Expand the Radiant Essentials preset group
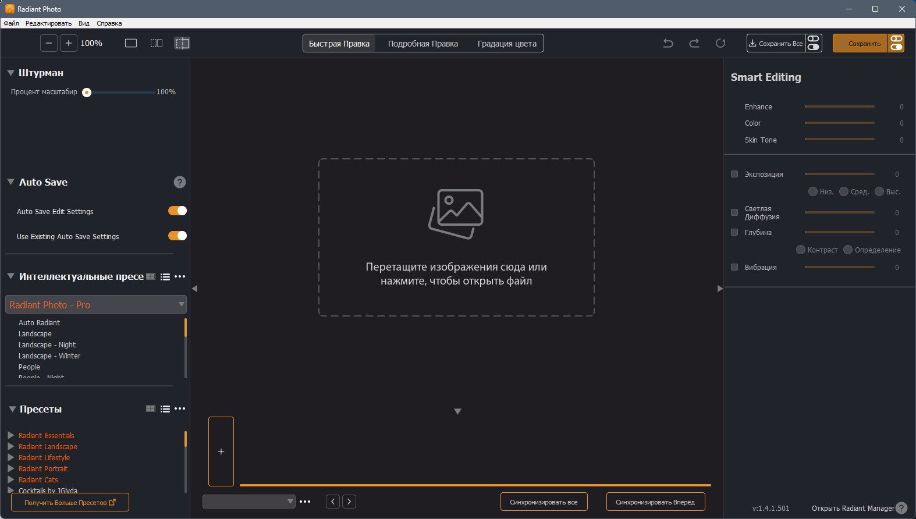The height and width of the screenshot is (519, 916). (10, 435)
